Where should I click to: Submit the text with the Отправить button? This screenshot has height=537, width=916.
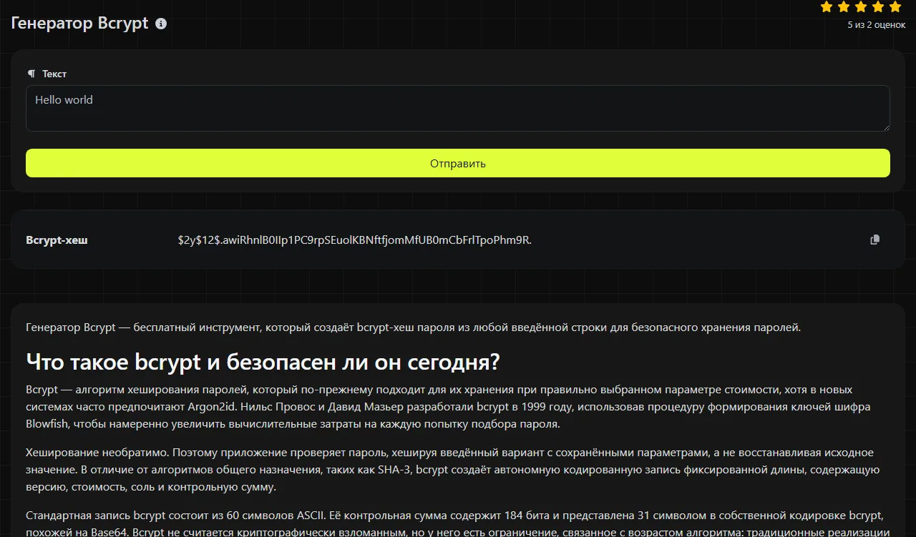click(x=458, y=163)
